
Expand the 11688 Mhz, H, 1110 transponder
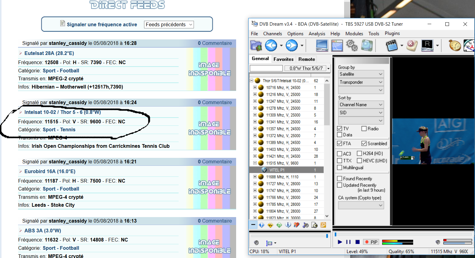(x=255, y=176)
